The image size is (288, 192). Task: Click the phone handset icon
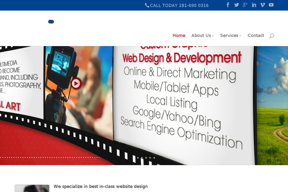click(147, 5)
